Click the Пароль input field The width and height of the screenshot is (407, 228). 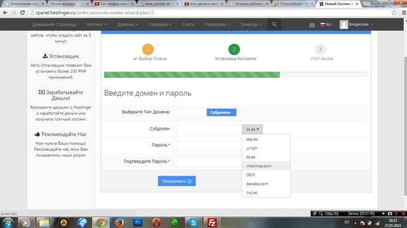(x=209, y=146)
